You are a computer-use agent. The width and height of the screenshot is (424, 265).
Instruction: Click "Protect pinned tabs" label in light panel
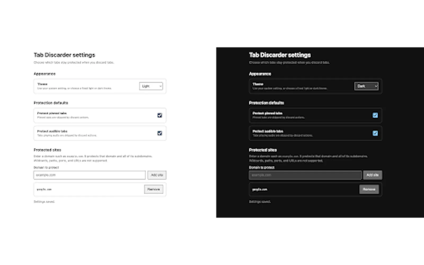[x=52, y=113]
